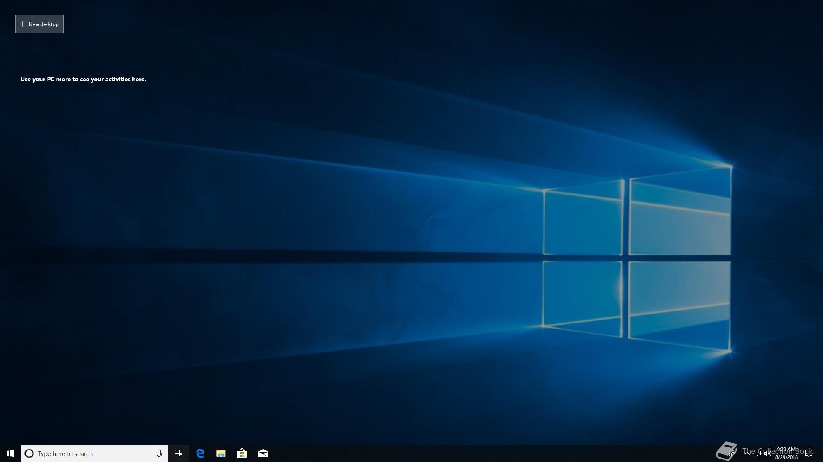The width and height of the screenshot is (823, 462).
Task: Expand the hidden tray icons chevron
Action: pos(747,453)
